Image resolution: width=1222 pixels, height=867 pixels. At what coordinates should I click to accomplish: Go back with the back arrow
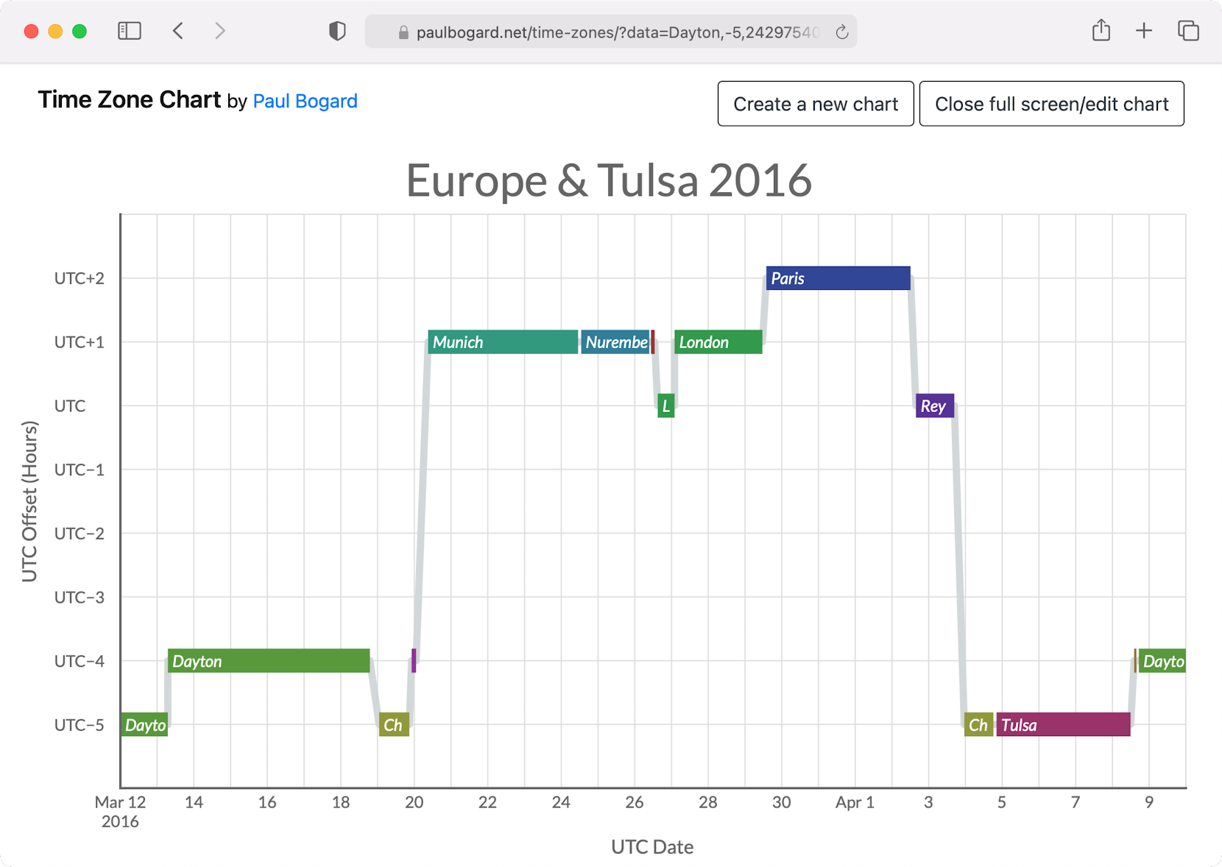tap(178, 31)
